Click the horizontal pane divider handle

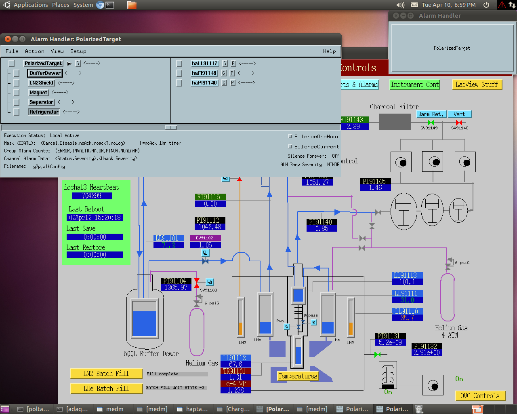pos(171,127)
